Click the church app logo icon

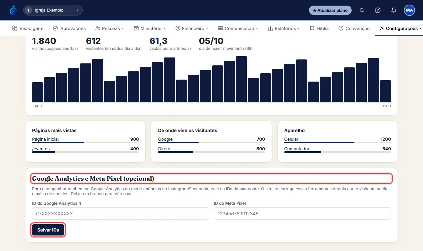click(x=13, y=10)
